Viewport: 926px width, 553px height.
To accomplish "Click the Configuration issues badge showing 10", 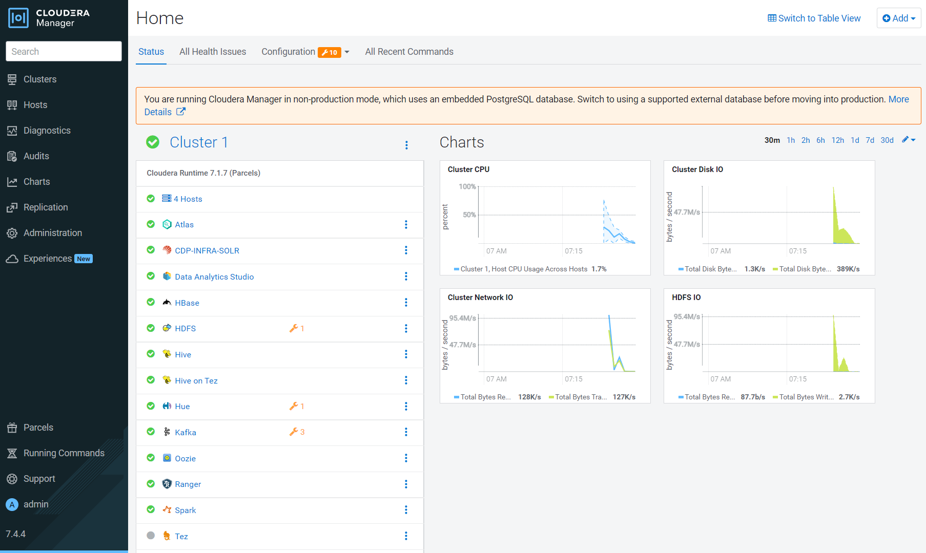I will pyautogui.click(x=330, y=52).
